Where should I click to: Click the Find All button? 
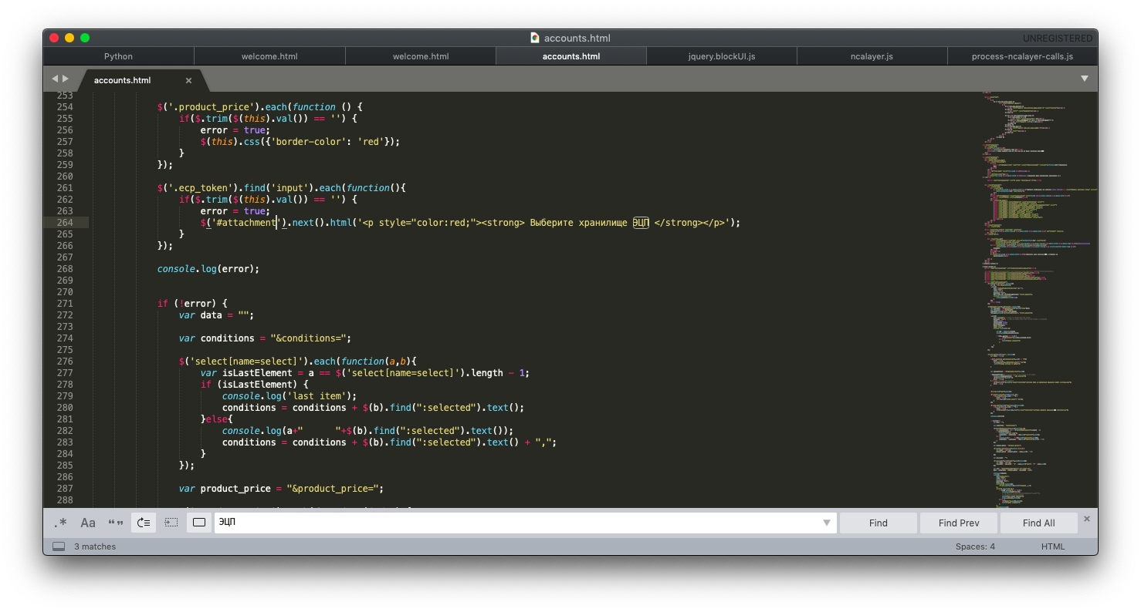[x=1039, y=523]
